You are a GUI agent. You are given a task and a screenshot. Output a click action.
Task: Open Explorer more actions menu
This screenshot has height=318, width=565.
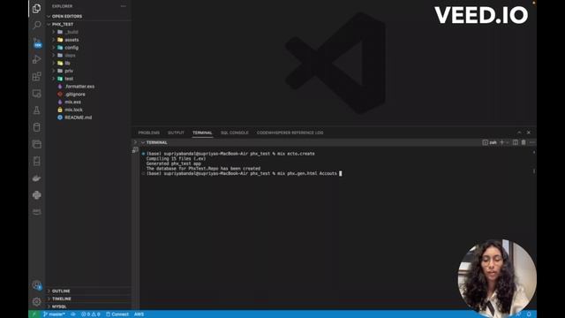click(x=124, y=6)
